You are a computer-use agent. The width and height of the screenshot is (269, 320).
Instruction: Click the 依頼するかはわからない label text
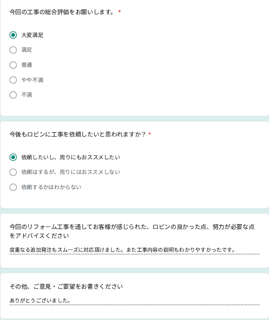[51, 187]
